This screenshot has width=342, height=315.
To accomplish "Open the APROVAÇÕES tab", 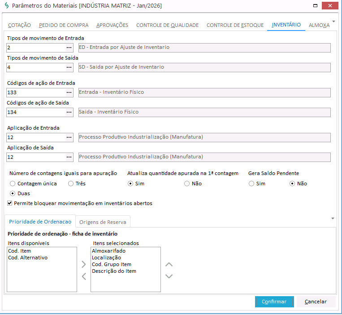I will point(113,25).
